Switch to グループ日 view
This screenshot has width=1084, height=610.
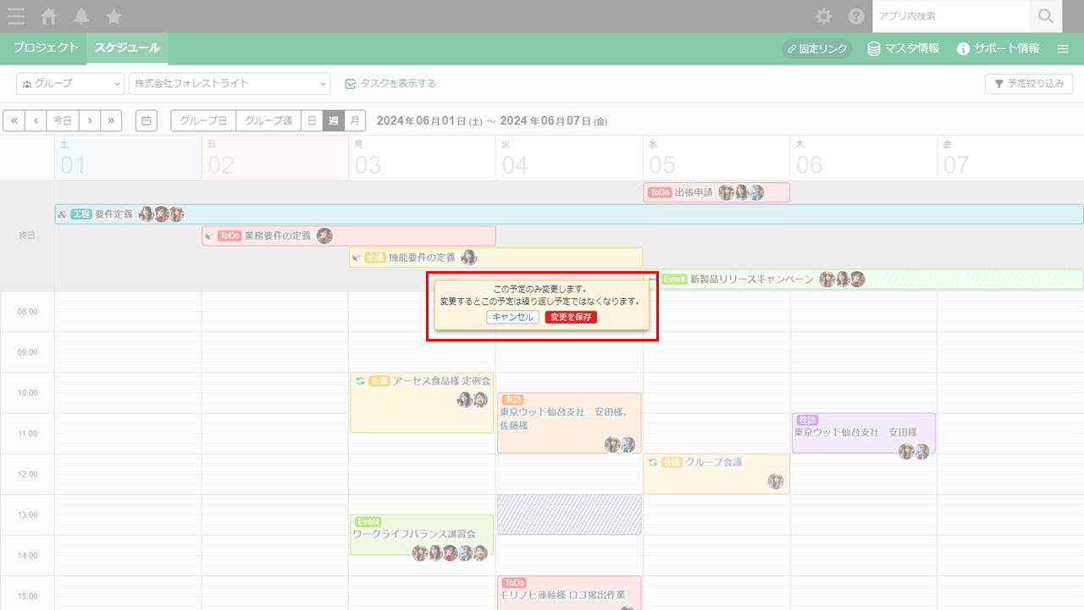[203, 120]
